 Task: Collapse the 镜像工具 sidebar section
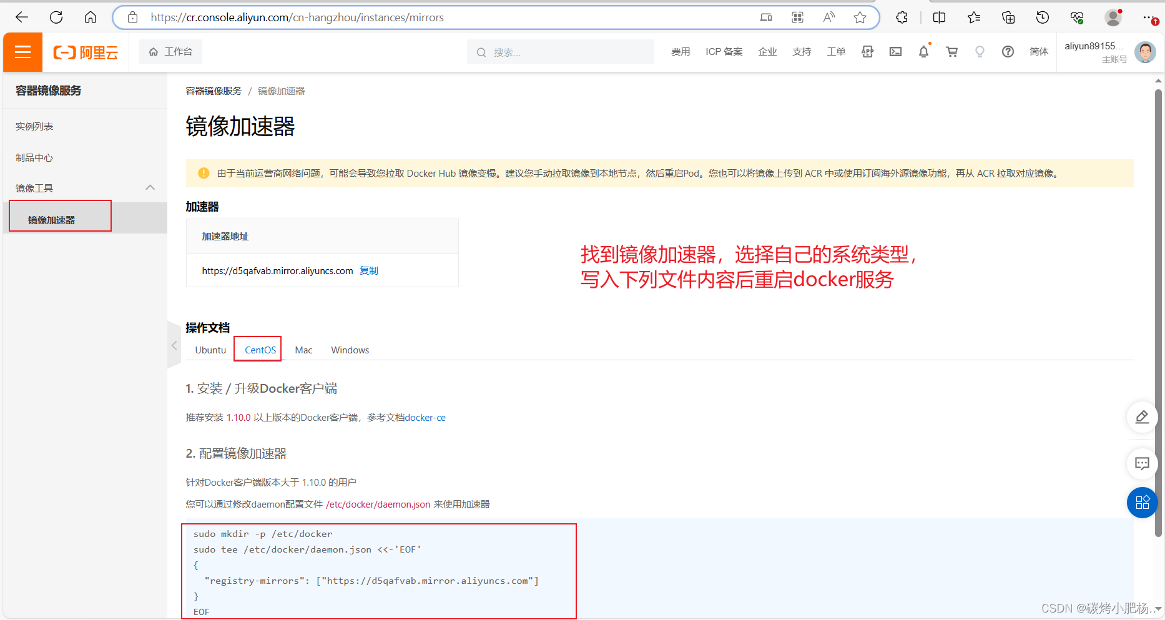pyautogui.click(x=150, y=187)
